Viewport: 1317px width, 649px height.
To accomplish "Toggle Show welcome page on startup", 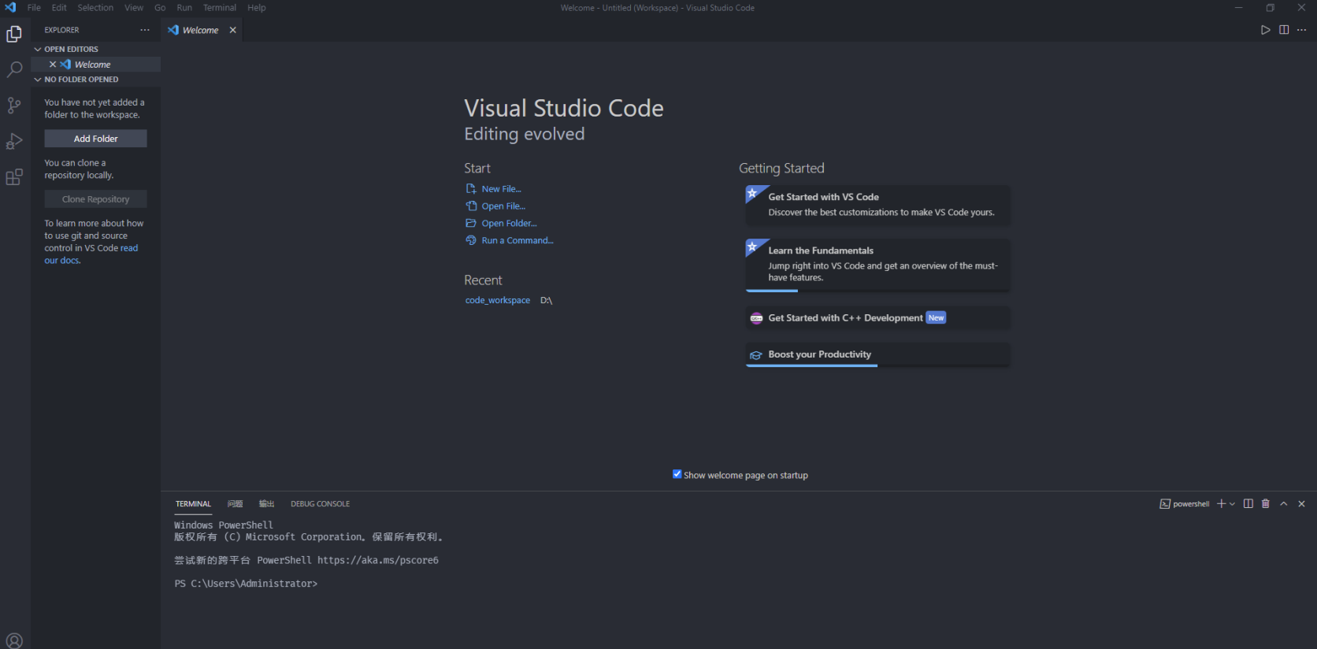I will [677, 474].
